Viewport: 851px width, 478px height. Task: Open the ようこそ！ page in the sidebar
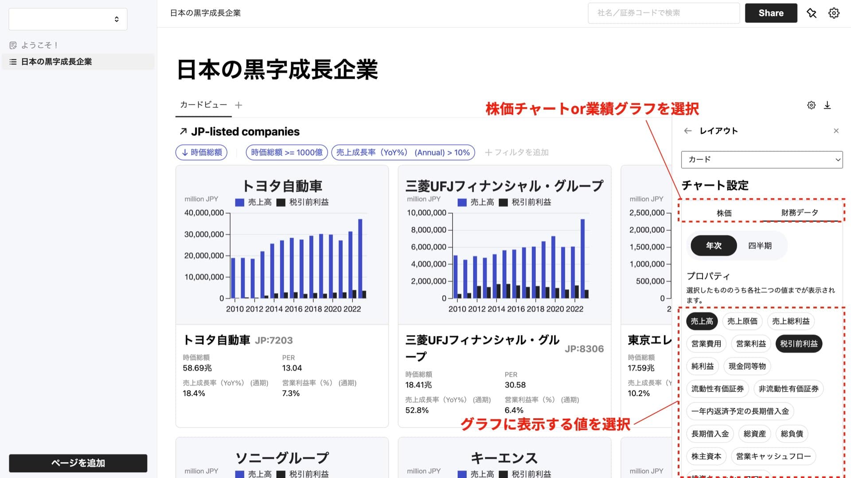click(78, 45)
